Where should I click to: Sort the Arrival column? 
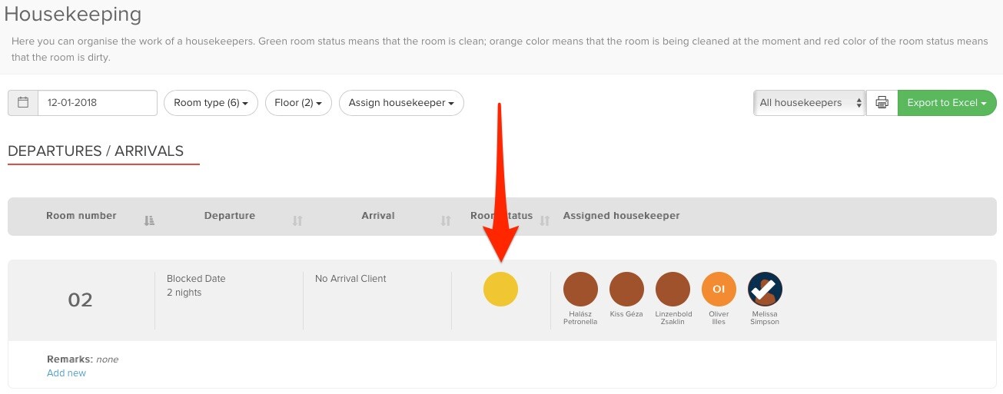coord(445,220)
